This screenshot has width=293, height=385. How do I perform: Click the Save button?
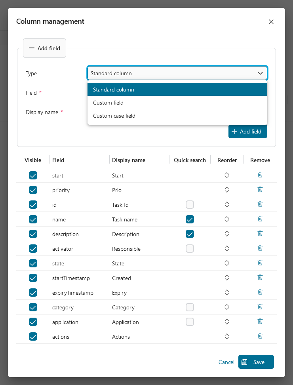(256, 362)
